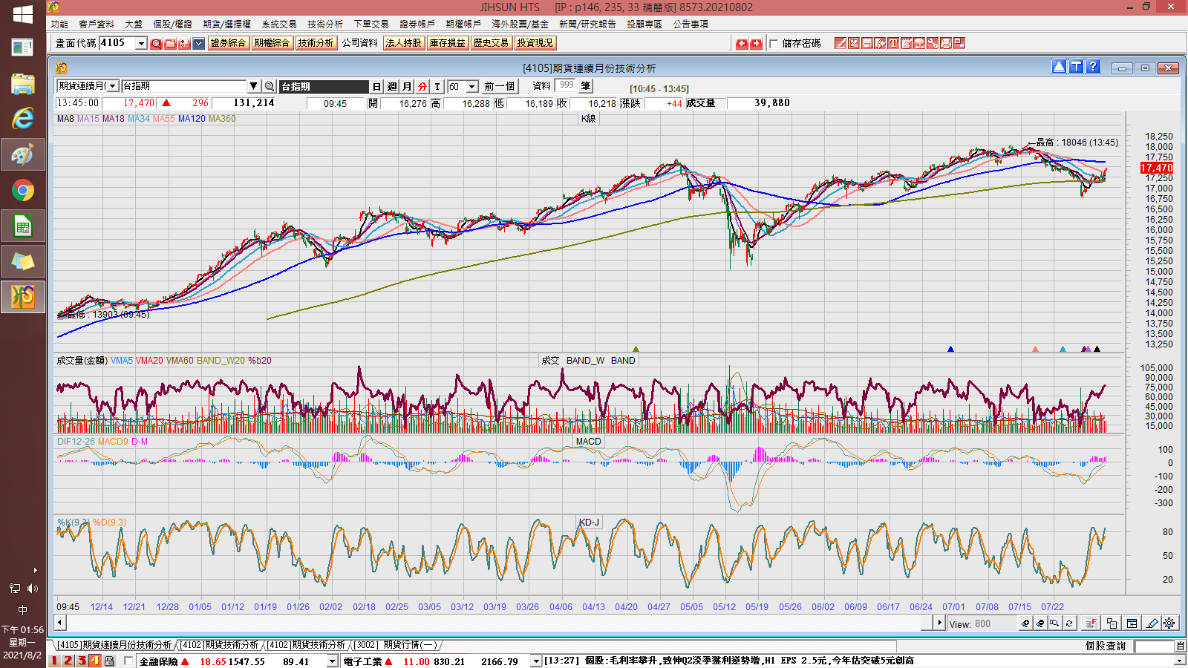Open the 60 minute interval dropdown
The width and height of the screenshot is (1188, 668).
click(471, 87)
